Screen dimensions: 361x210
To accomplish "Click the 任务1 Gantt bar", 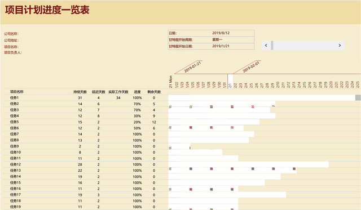I will tap(262, 97).
